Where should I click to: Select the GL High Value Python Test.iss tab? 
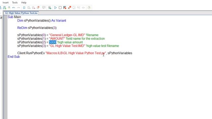21,13
